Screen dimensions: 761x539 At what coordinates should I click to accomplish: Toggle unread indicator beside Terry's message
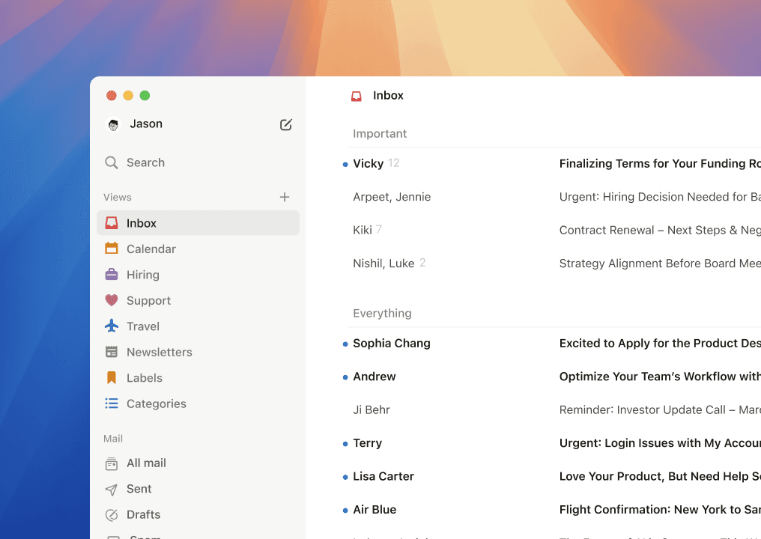click(345, 443)
